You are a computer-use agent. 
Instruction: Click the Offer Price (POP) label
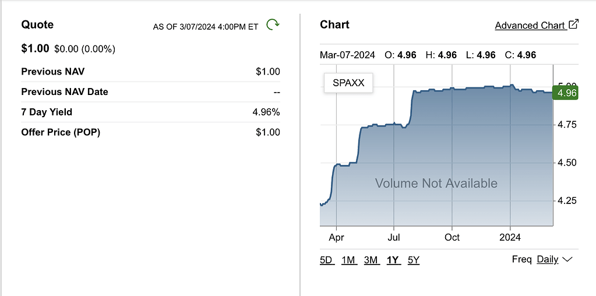tap(61, 132)
